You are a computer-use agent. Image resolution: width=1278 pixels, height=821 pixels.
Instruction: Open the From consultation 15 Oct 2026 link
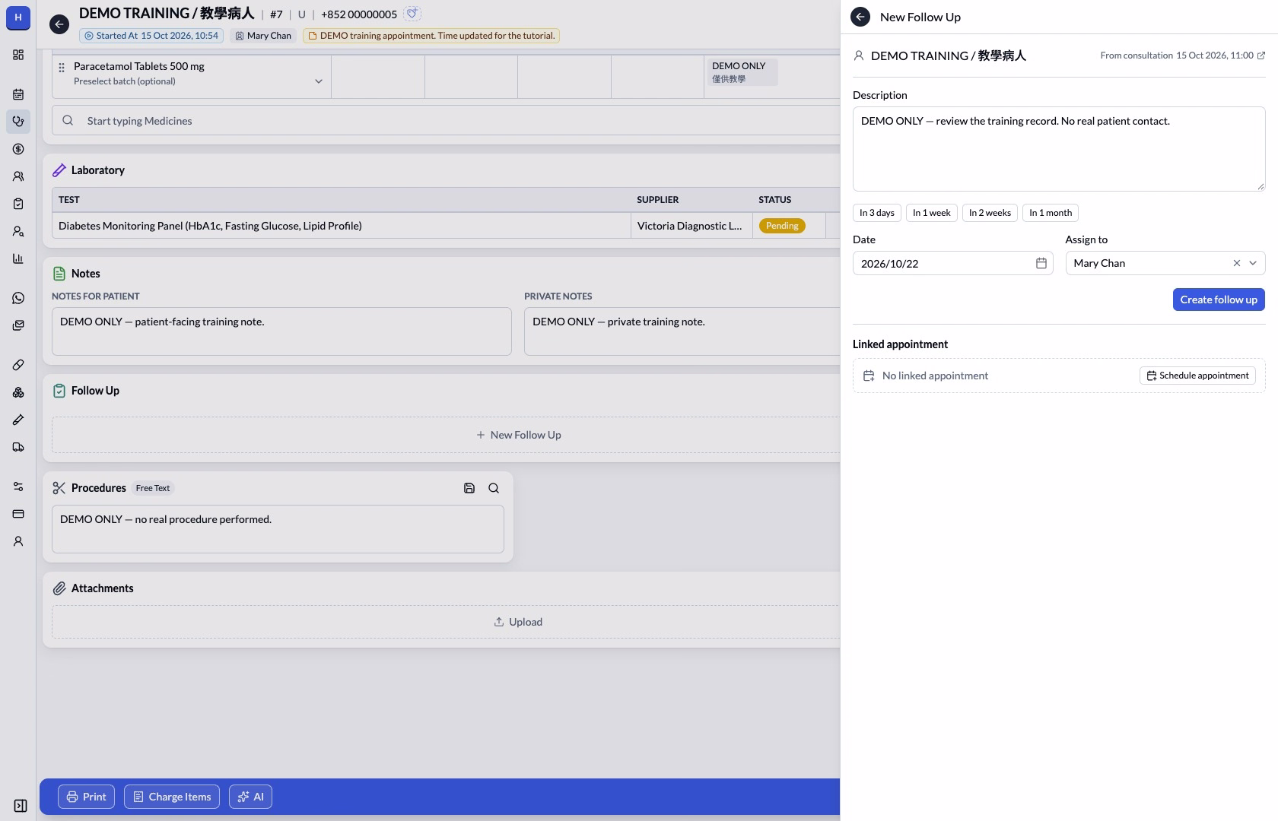click(1182, 55)
